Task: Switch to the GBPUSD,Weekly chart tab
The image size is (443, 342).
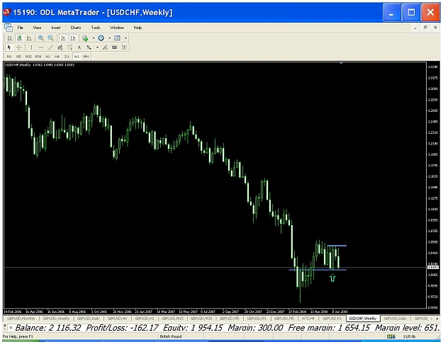Action: tap(56, 319)
